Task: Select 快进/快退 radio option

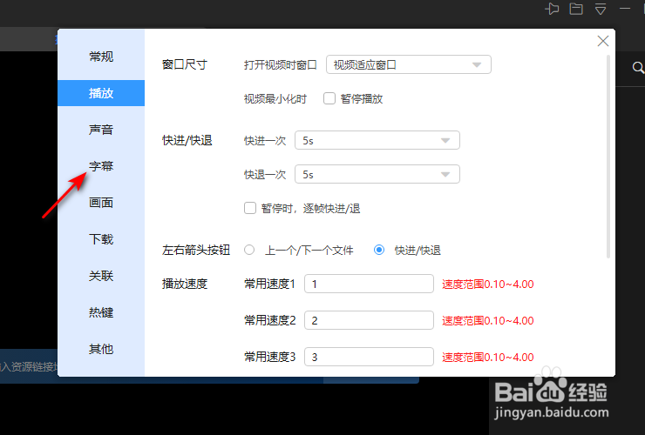Action: click(379, 250)
